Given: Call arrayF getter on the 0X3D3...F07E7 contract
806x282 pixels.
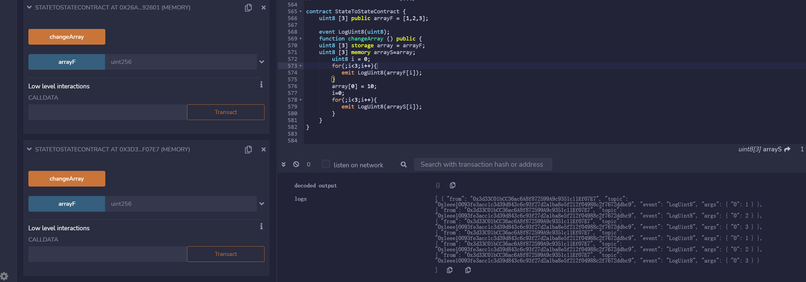Looking at the screenshot, I should (67, 204).
